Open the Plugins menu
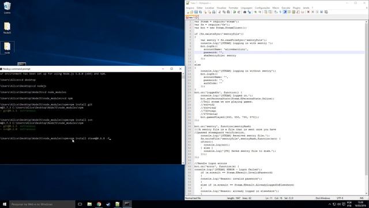Viewport: 369px width, 208px height. [x=296, y=8]
